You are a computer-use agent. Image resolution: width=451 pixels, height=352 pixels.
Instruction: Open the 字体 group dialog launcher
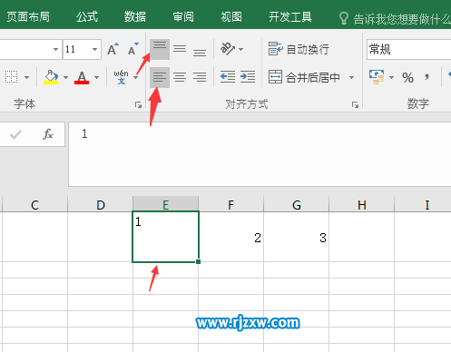[x=139, y=105]
